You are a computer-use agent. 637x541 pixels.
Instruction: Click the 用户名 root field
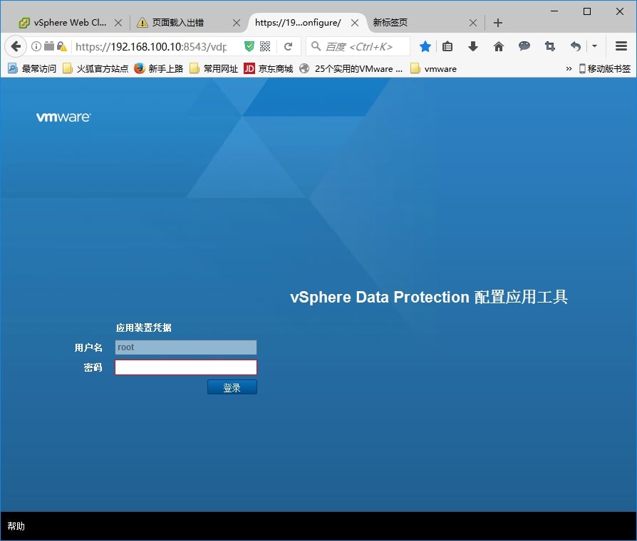(x=186, y=347)
